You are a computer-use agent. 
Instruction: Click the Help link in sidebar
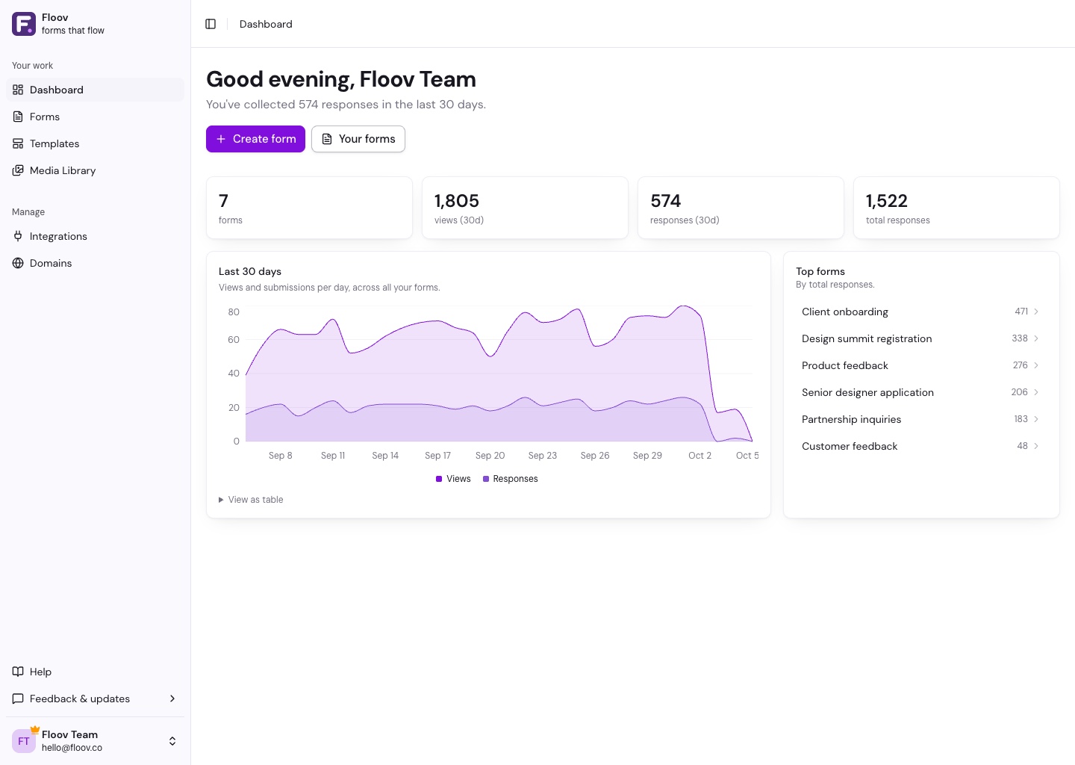coord(95,672)
